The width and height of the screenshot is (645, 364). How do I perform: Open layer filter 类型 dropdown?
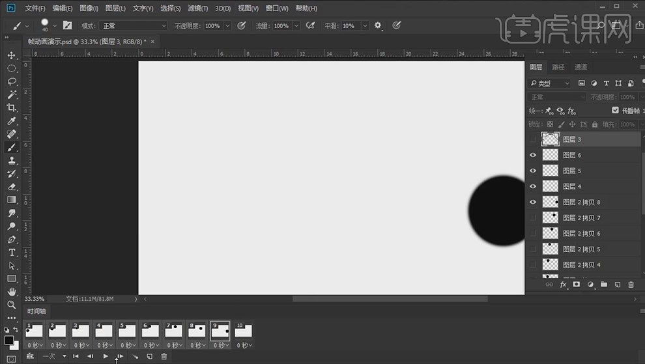coord(550,83)
